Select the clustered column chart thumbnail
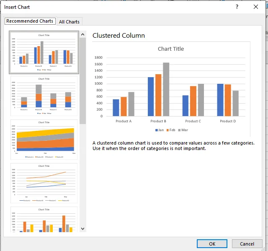This screenshot has width=268, height=251. point(44,52)
